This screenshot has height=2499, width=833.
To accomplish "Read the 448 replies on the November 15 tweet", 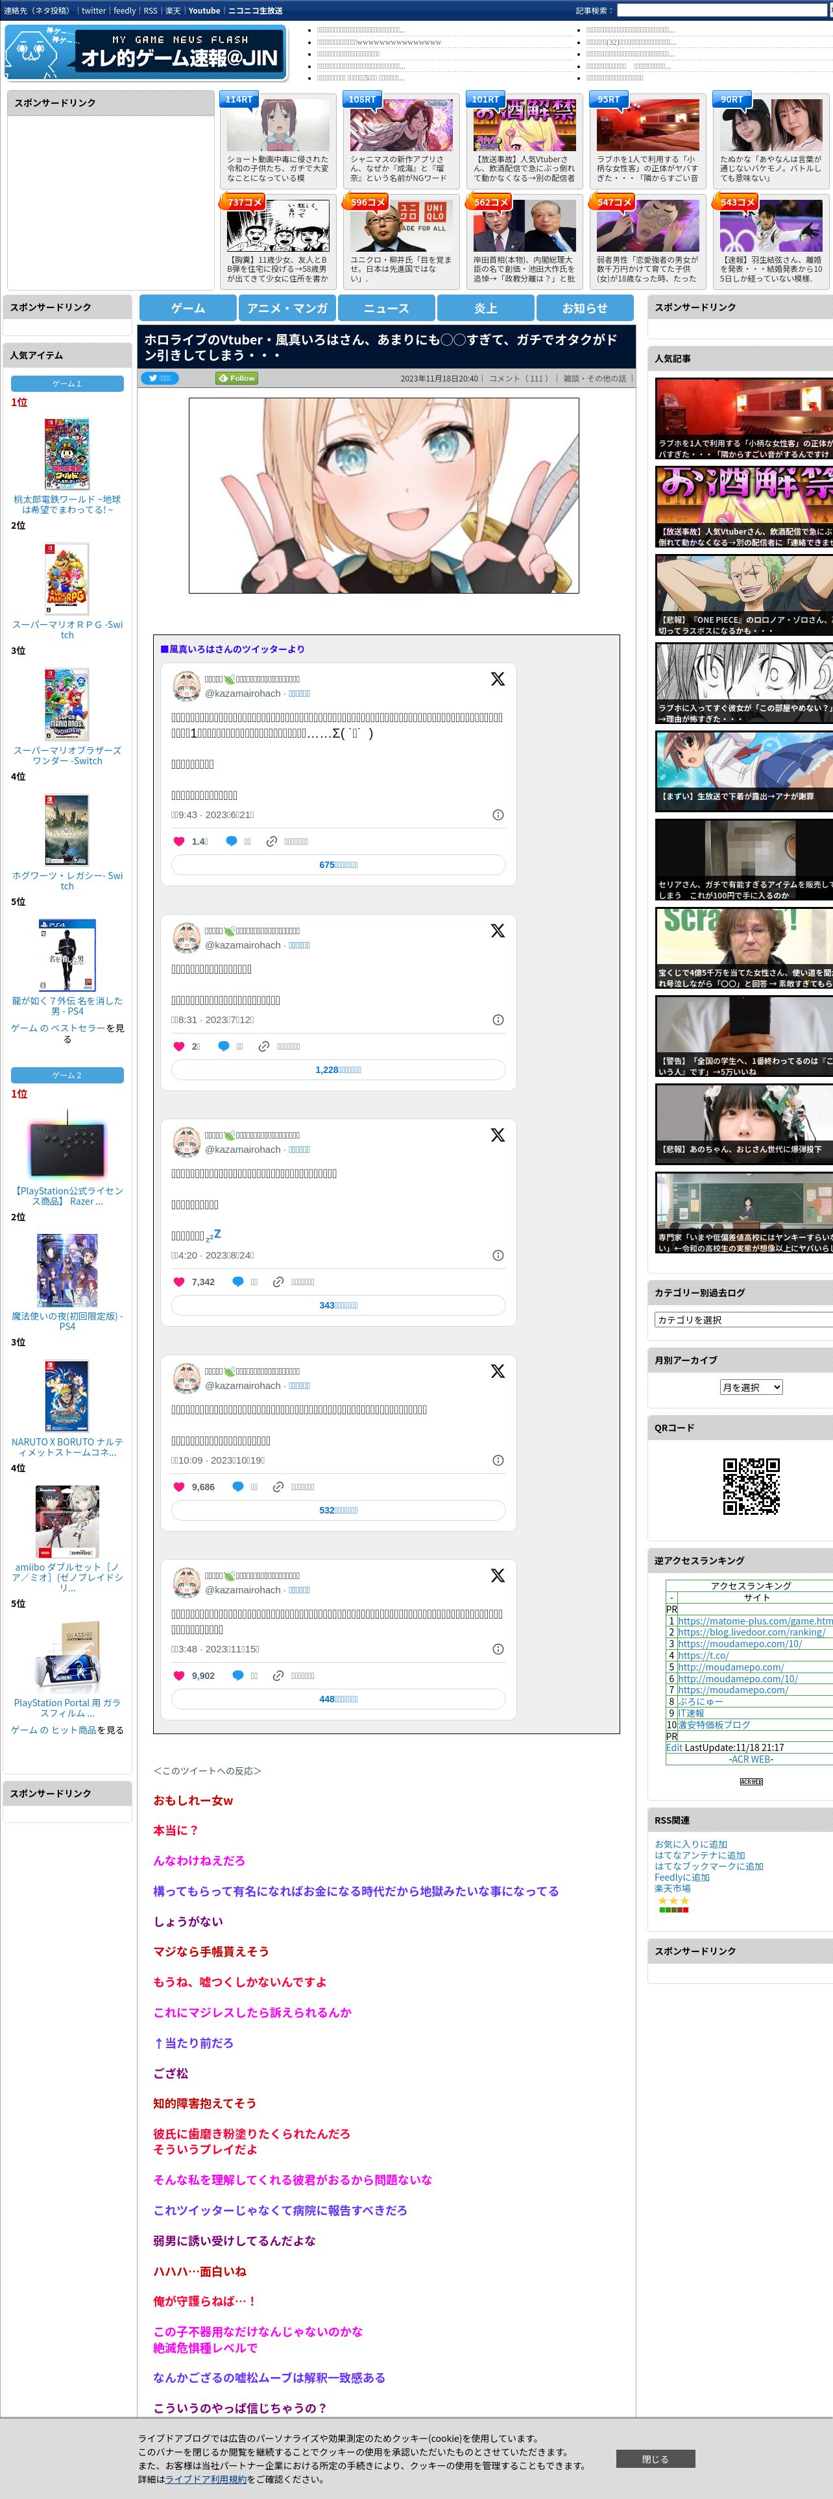I will 339,1698.
